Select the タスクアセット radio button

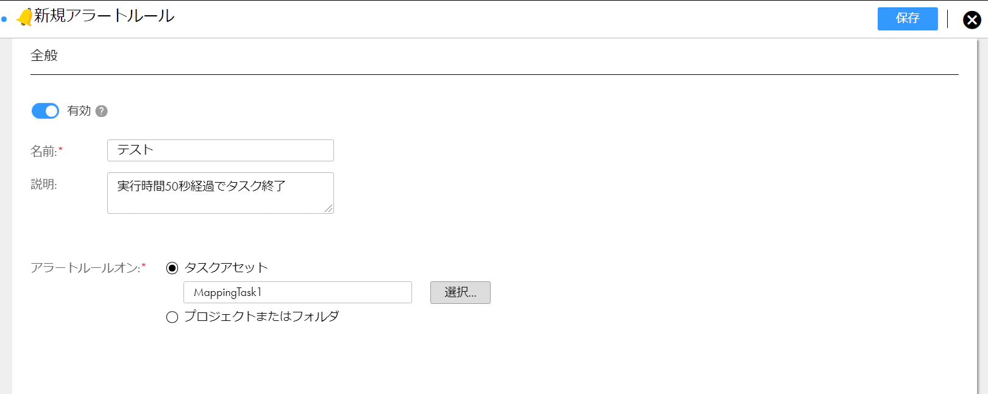click(172, 267)
